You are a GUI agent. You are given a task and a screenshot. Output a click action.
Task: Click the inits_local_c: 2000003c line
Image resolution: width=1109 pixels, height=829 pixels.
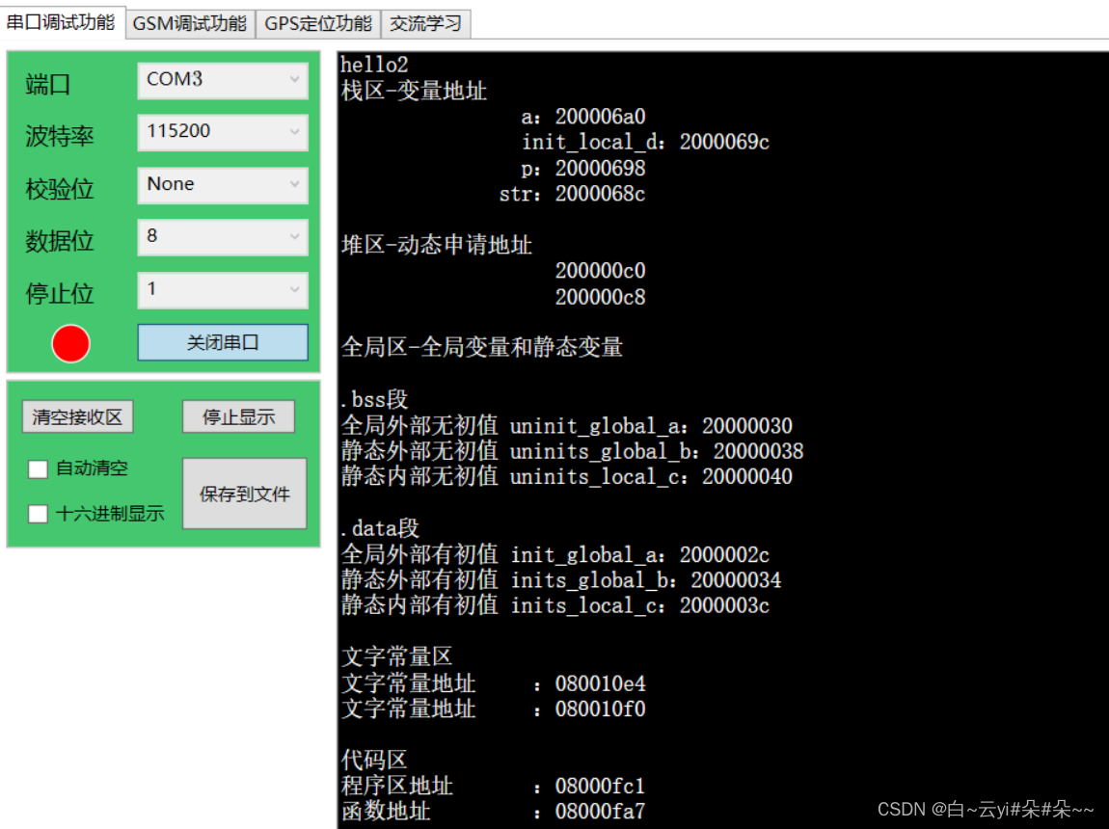pos(555,605)
